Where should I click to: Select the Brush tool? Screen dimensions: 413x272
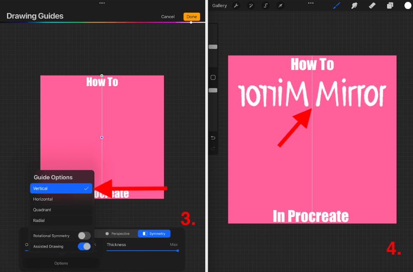coord(336,5)
